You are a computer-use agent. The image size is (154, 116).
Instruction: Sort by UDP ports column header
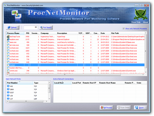pyautogui.click(x=89, y=33)
